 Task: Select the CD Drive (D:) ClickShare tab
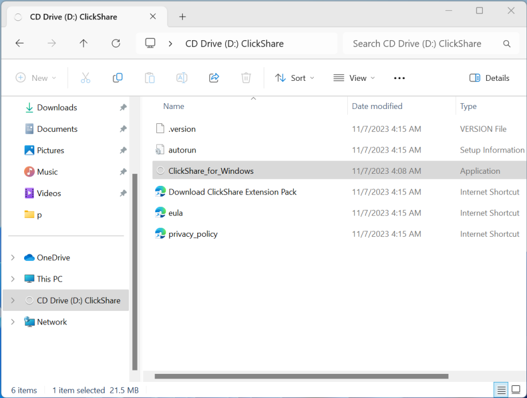[x=86, y=17]
